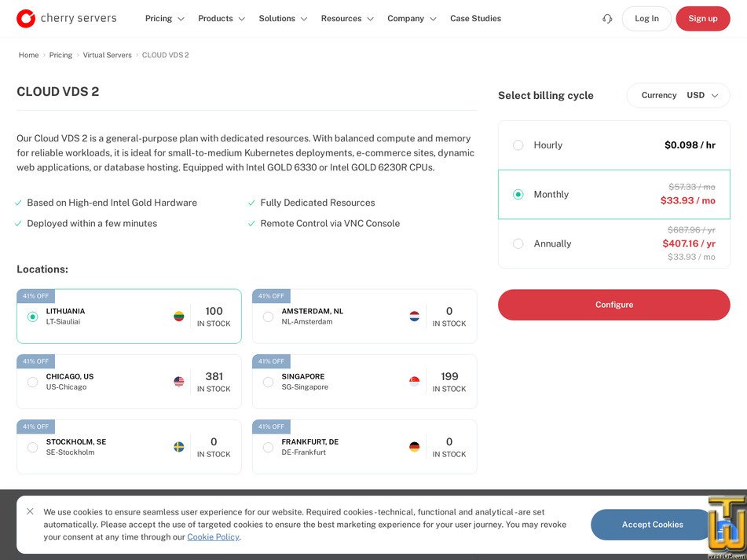Click 'Deployed within a few minutes' text
Image resolution: width=747 pixels, height=560 pixels.
92,223
